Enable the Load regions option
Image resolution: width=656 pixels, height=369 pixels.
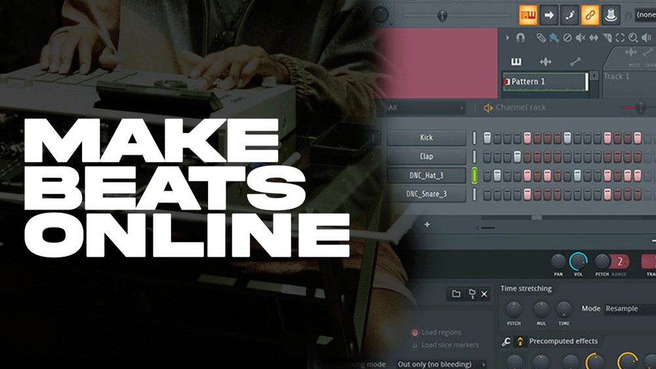tap(415, 333)
